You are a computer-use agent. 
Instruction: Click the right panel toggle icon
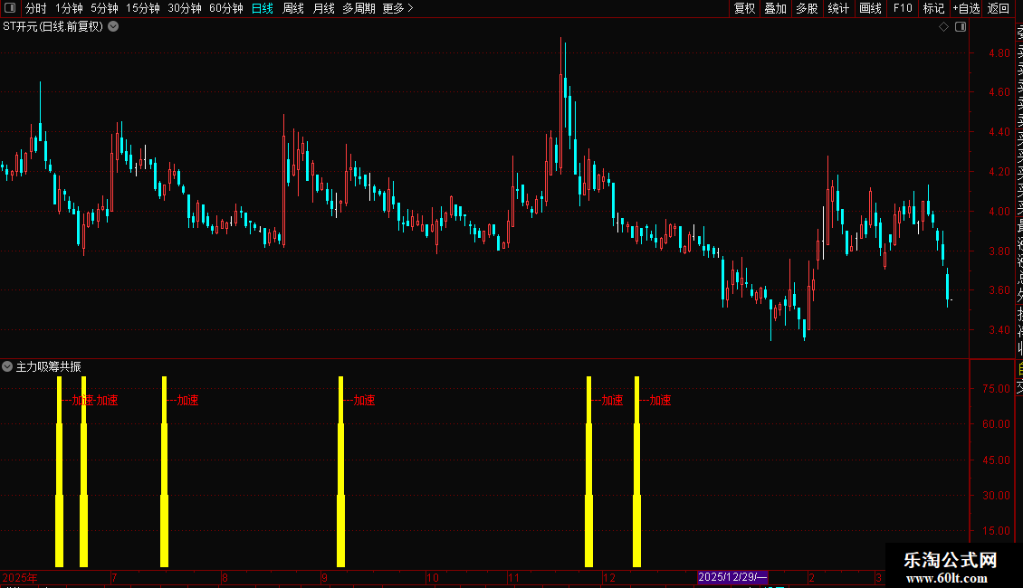961,27
